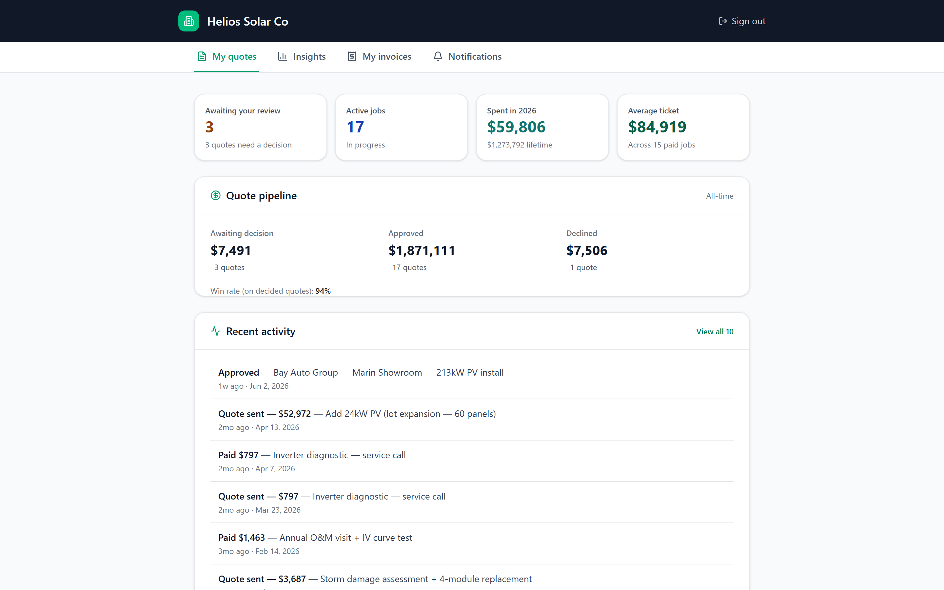
Task: Open the Notifications tab
Action: [x=467, y=57]
